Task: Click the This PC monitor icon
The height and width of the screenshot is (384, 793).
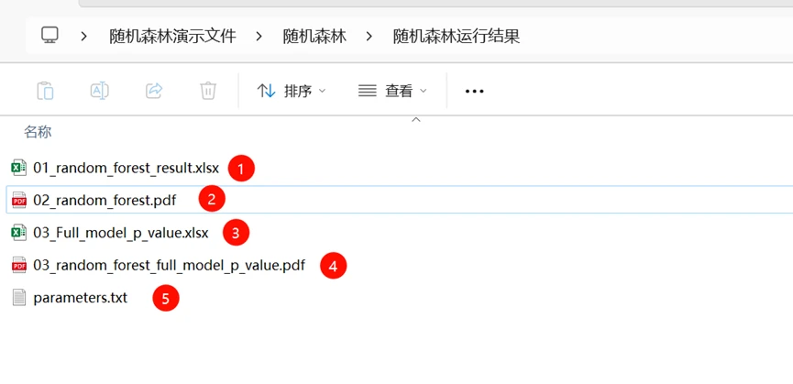Action: point(50,36)
